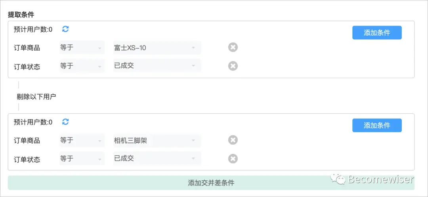This screenshot has height=197, width=428.
Task: Expand 等于 operator for 相机三脚架 row
Action: (x=82, y=140)
